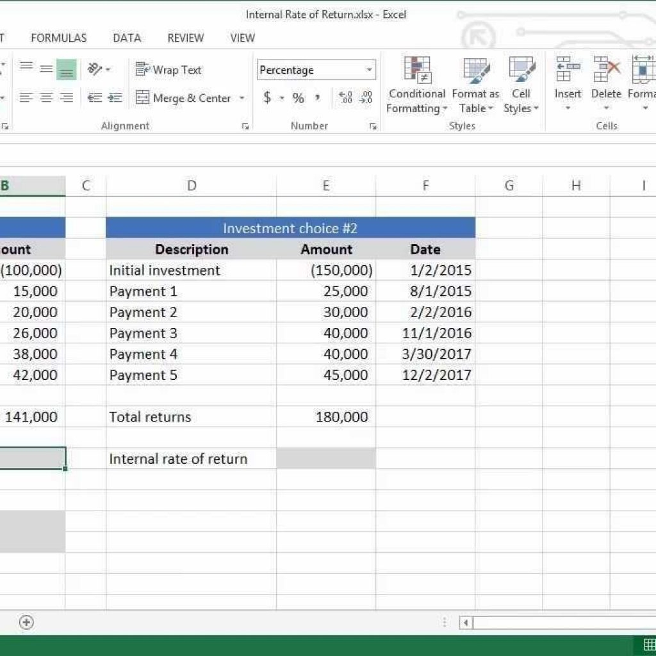
Task: Toggle Center horizontal text alignment
Action: (x=46, y=98)
